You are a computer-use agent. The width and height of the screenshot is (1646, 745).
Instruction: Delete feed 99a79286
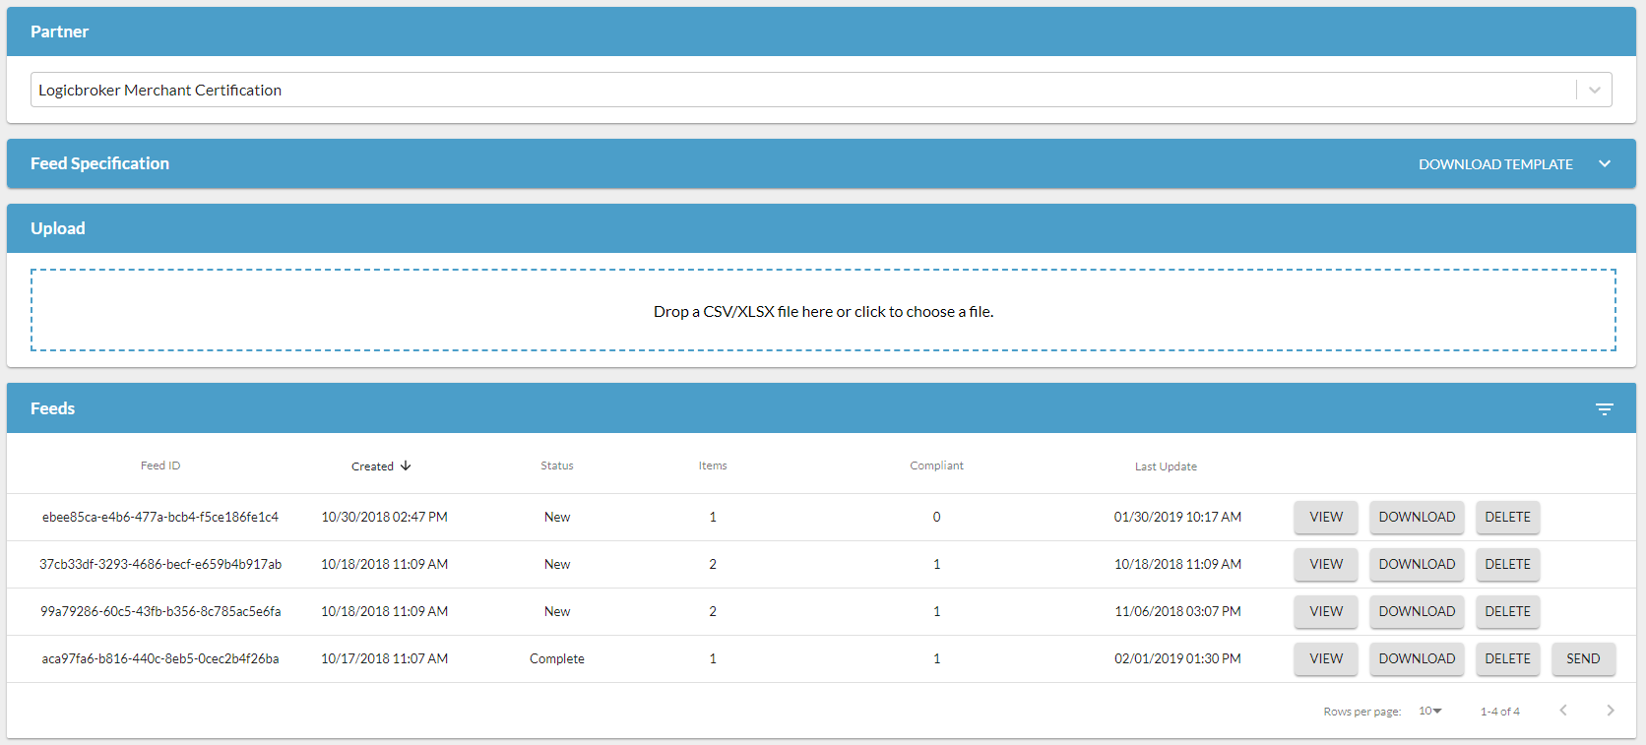[x=1506, y=611]
